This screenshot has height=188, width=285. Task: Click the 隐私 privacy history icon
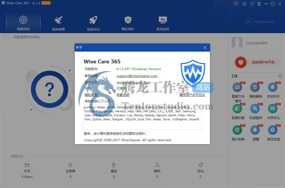(x=157, y=165)
